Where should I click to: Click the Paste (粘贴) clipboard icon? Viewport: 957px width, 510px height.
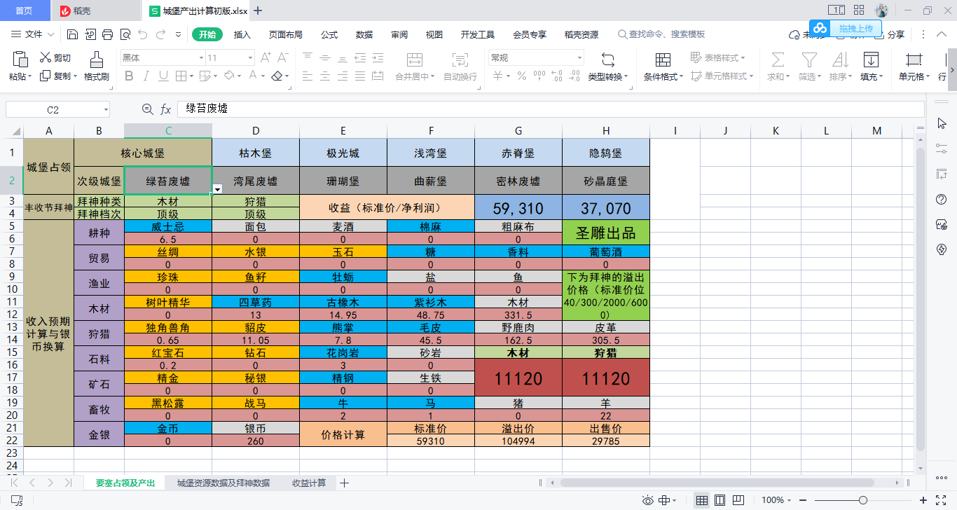point(20,59)
